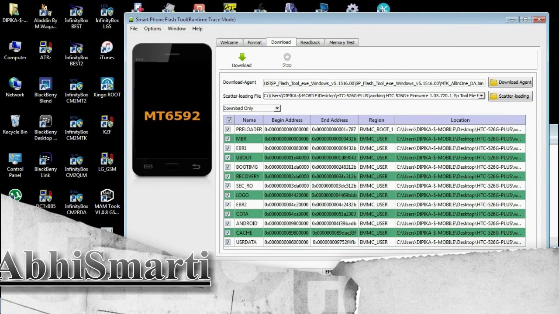Select the Recycle Bin icon
The width and height of the screenshot is (559, 314).
point(15,125)
